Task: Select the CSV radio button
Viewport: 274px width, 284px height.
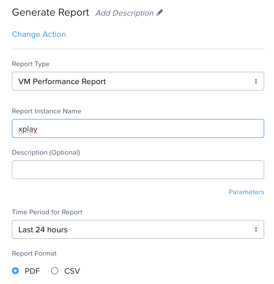Action: pos(55,271)
